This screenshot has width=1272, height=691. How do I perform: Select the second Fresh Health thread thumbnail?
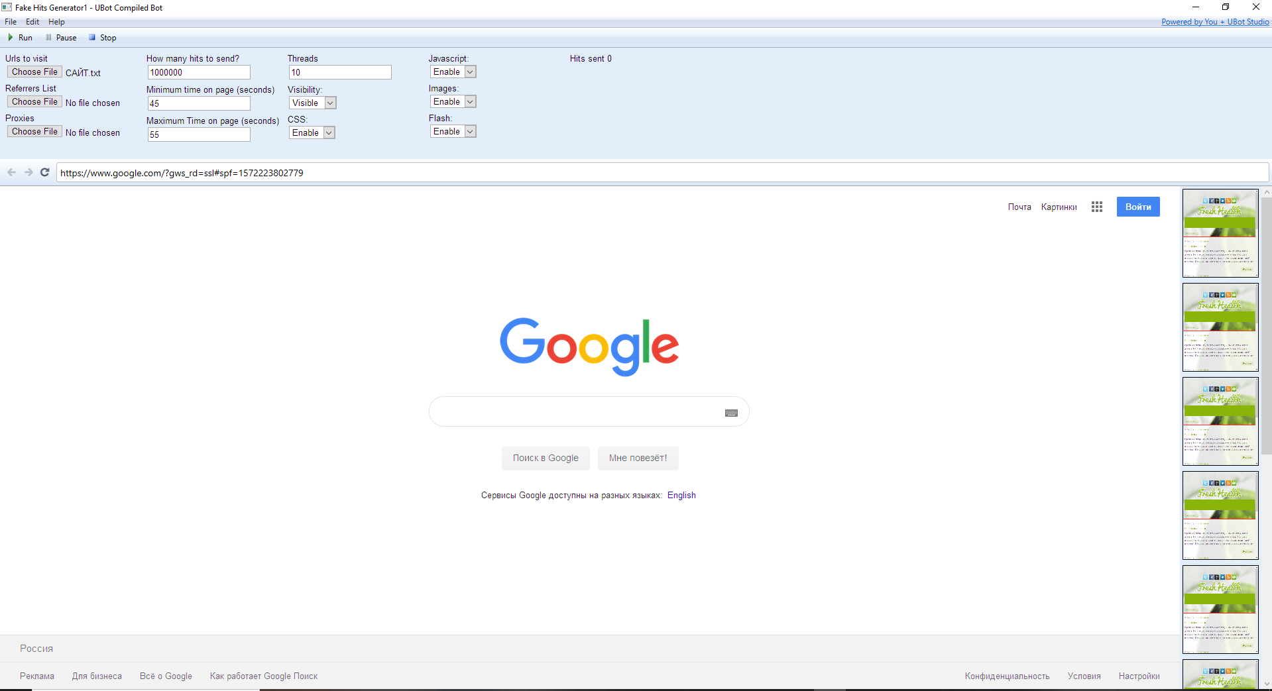[1220, 327]
